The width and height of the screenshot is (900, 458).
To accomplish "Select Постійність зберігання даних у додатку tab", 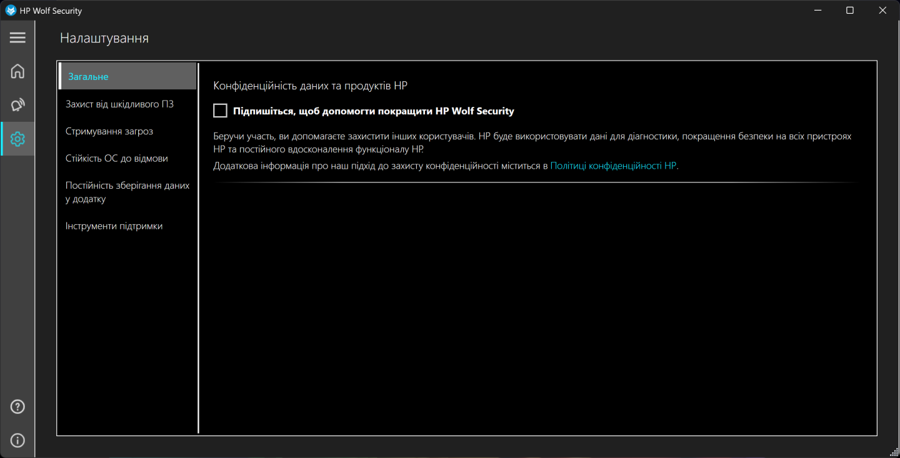I will [127, 192].
